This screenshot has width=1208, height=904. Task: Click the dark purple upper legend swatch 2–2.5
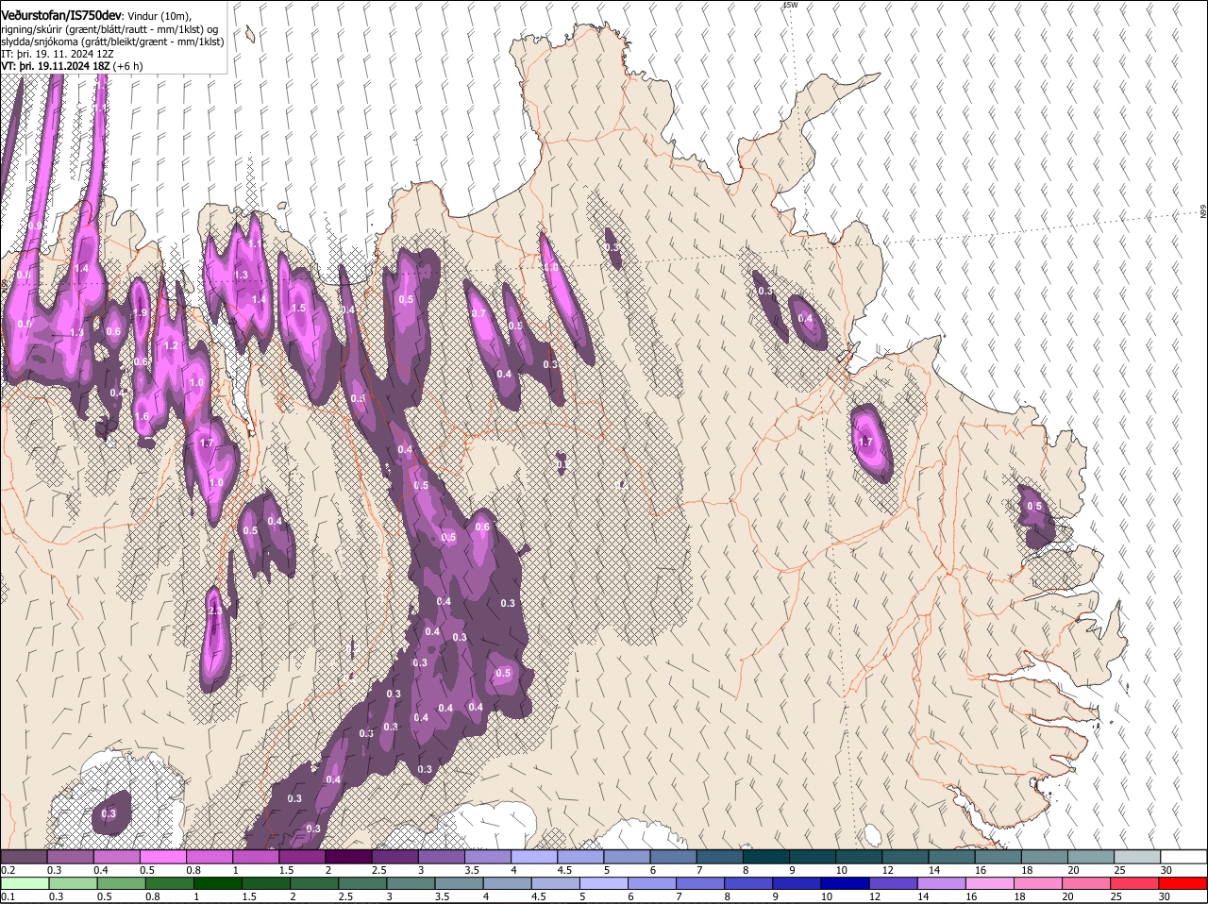click(348, 856)
